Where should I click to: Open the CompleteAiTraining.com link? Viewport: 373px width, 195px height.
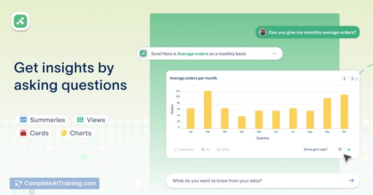[55, 183]
